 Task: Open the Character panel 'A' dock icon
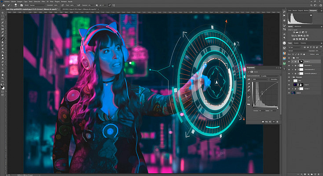[284, 34]
